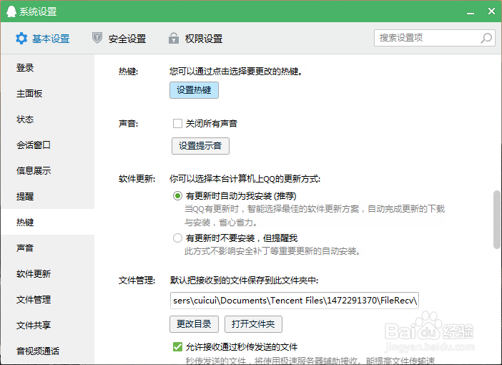
Task: Select 提醒 in the sidebar
Action: pos(48,196)
